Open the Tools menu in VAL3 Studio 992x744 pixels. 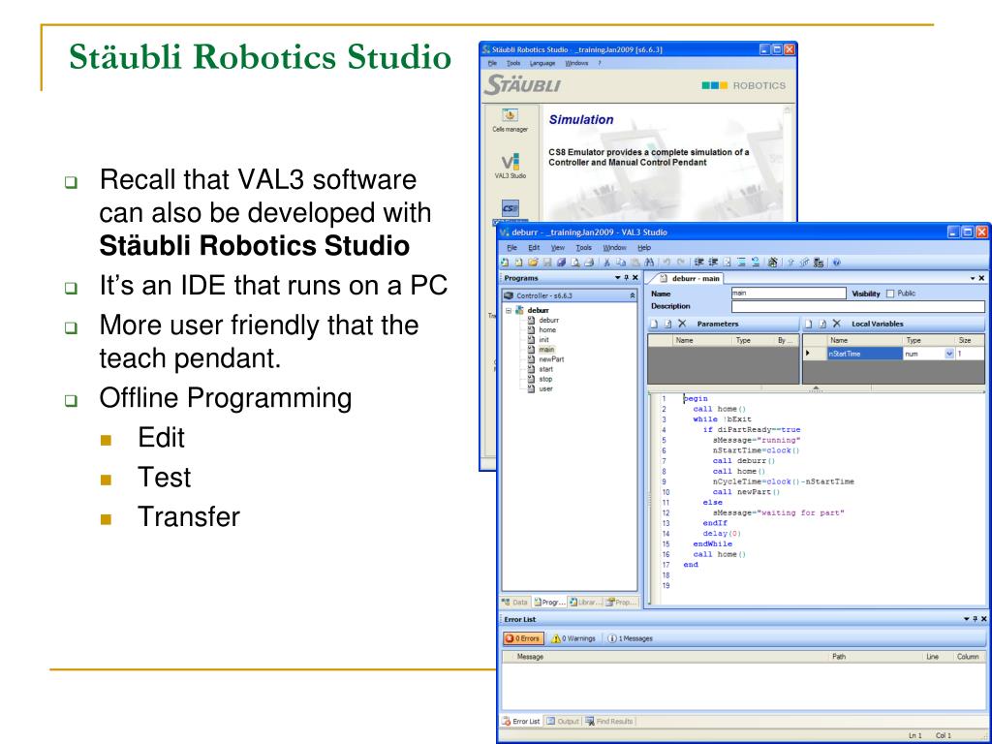(583, 248)
